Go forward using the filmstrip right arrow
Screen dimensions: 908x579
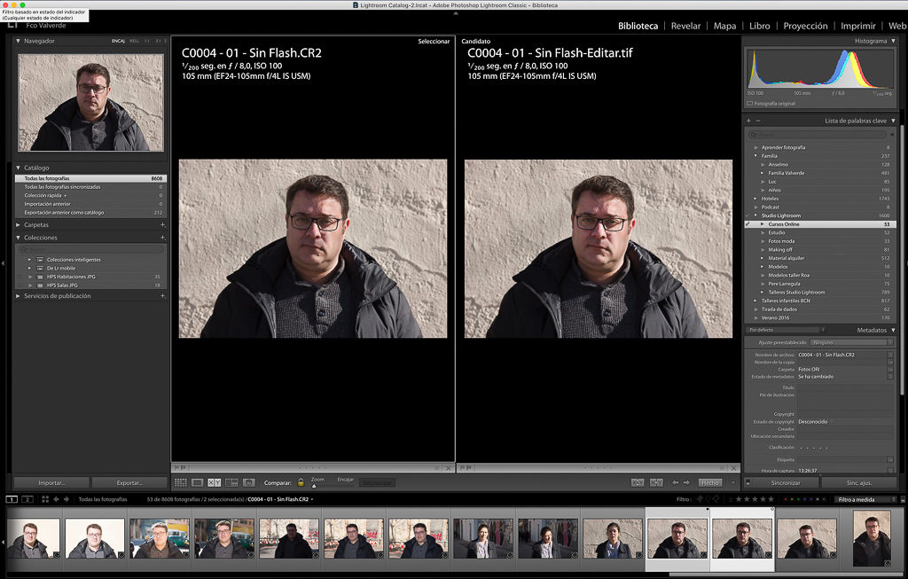pos(67,499)
